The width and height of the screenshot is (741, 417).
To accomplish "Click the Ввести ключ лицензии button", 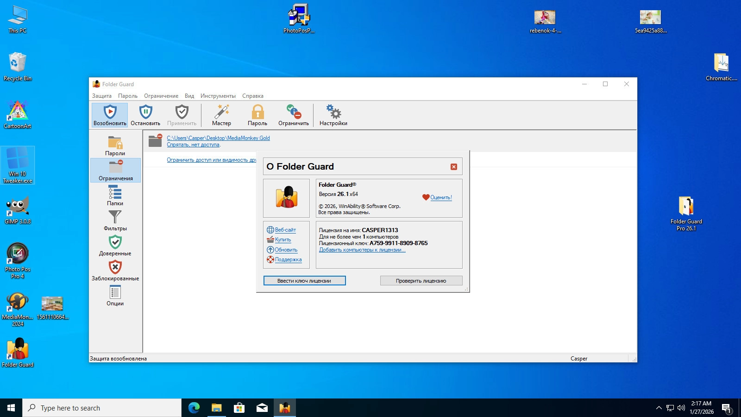I will coord(304,281).
